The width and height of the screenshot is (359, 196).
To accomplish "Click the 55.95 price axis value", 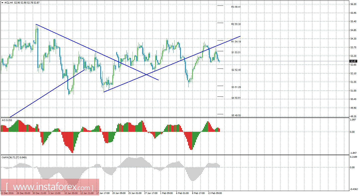I will (x=353, y=13).
